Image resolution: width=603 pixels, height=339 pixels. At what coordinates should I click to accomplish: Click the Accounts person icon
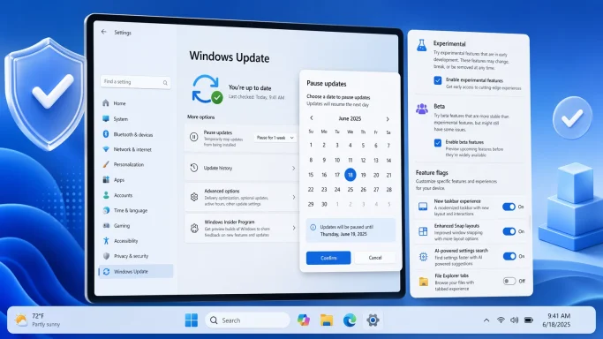106,195
